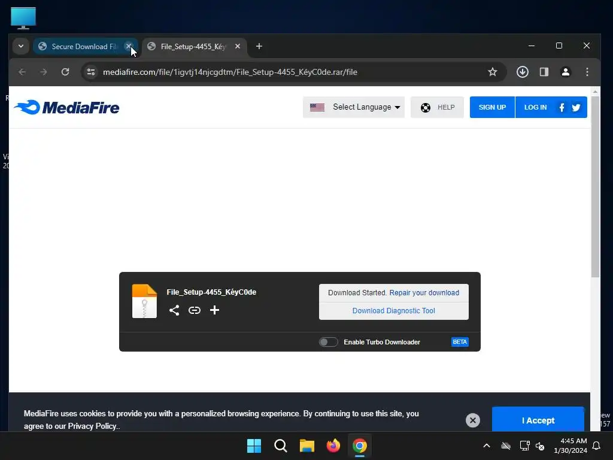Viewport: 613px width, 460px height.
Task: Open the tab search dropdown arrow
Action: click(21, 46)
